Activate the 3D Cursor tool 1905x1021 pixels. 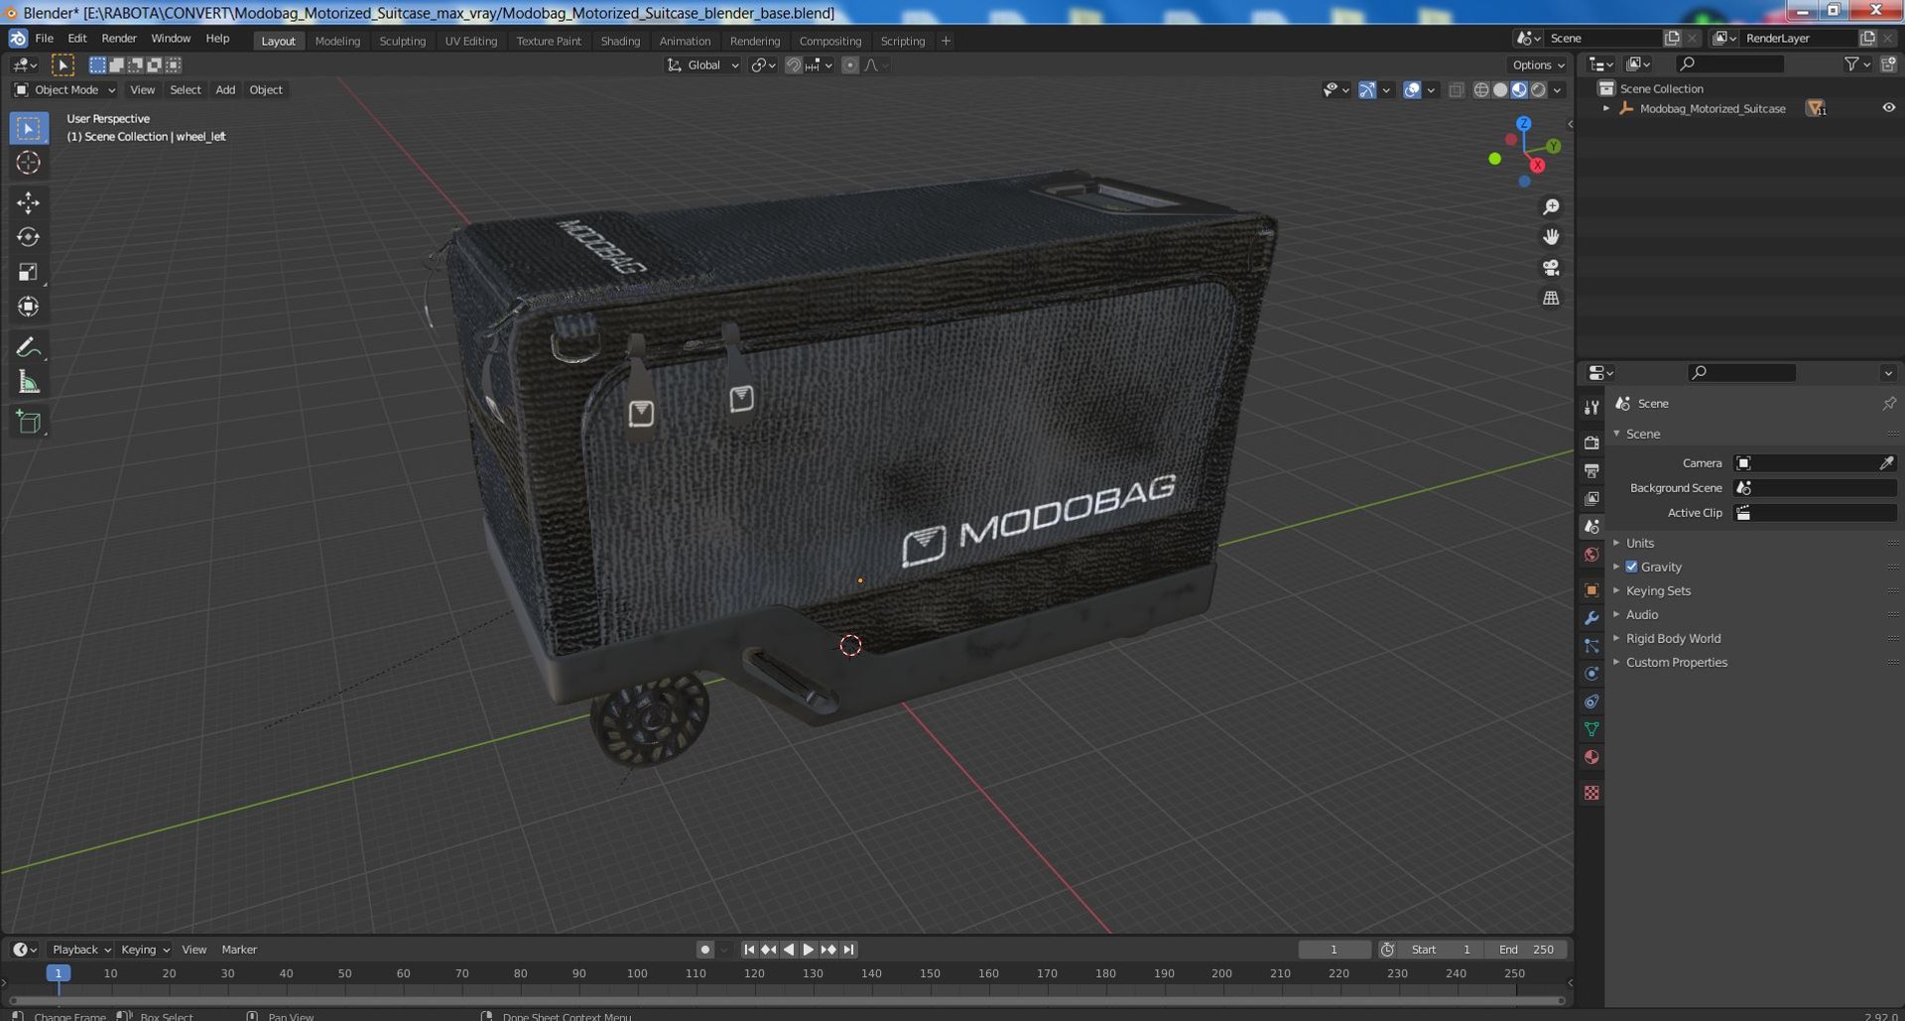click(28, 163)
